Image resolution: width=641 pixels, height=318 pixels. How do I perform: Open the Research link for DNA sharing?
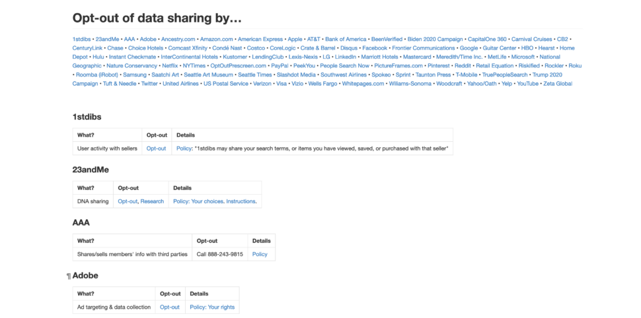pos(152,201)
